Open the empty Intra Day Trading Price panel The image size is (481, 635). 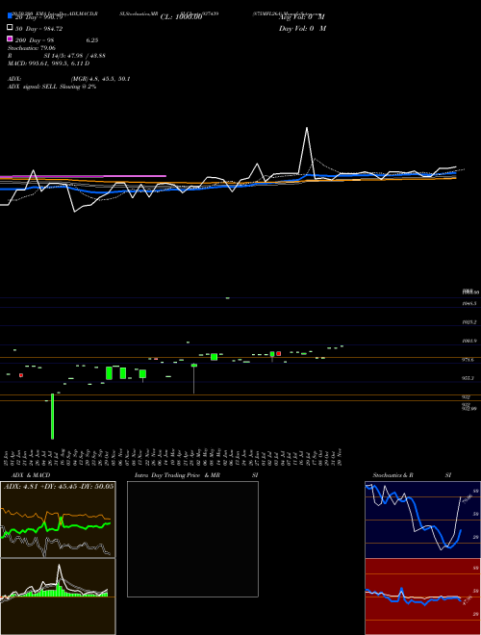(x=192, y=539)
